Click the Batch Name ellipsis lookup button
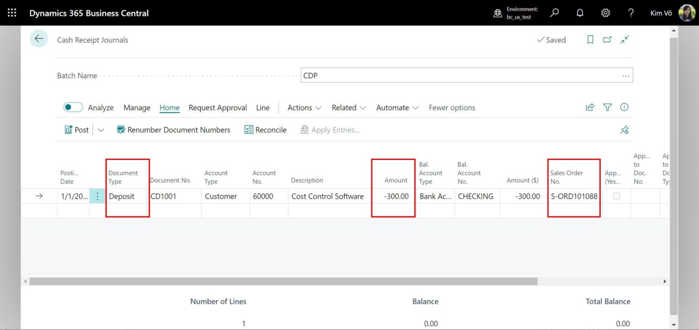Viewport: 699px width, 330px height. point(625,75)
